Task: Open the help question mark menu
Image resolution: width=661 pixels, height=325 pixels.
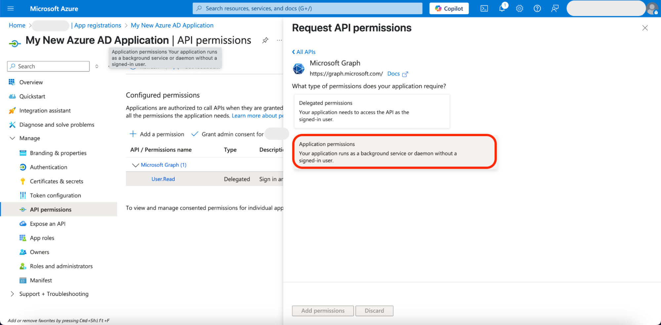Action: [x=537, y=9]
